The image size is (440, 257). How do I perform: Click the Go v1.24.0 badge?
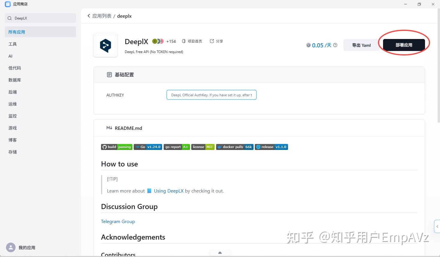click(148, 147)
